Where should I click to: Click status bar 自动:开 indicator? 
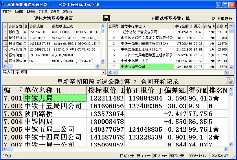pyautogui.click(x=127, y=156)
